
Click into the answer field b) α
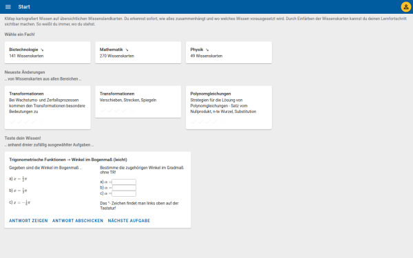click(x=124, y=188)
